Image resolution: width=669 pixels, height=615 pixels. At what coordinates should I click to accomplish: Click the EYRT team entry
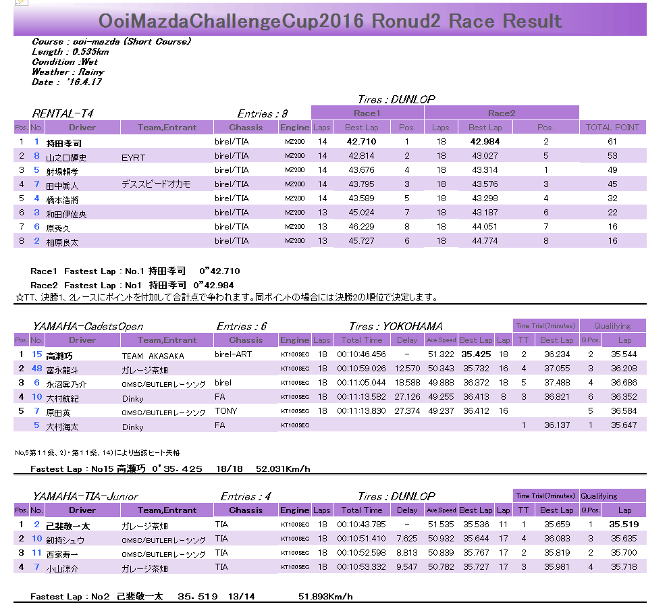tap(133, 157)
